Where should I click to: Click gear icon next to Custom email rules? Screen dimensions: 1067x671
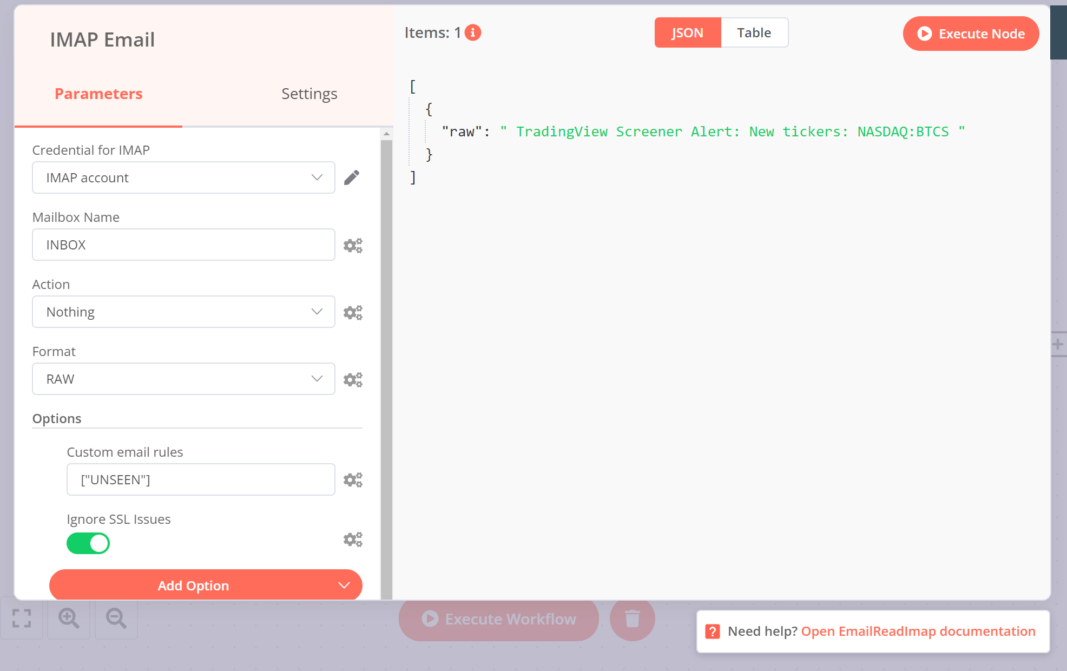coord(353,479)
